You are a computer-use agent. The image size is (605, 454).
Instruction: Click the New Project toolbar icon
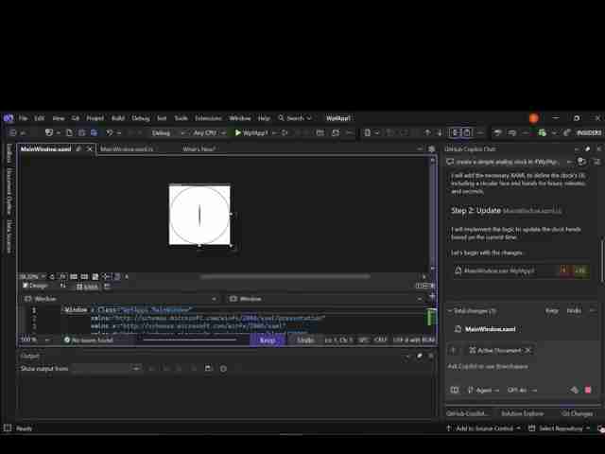point(49,132)
